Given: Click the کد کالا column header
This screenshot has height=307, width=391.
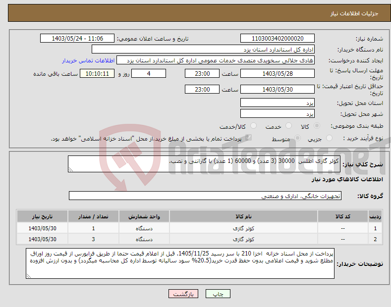Looking at the screenshot, I should (x=342, y=216).
